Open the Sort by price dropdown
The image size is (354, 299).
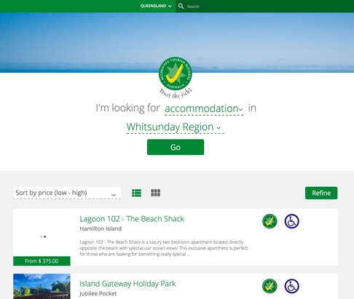tap(67, 193)
